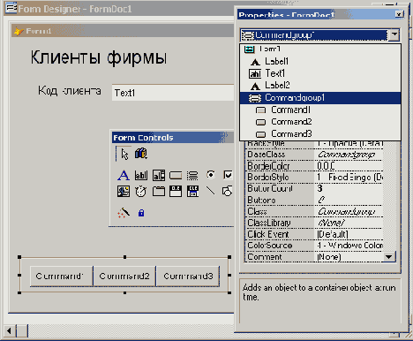Close the Properties window
The image size is (413, 341).
(399, 14)
